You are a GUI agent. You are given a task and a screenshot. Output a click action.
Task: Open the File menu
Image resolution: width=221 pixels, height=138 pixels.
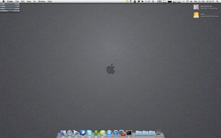(x=17, y=1)
